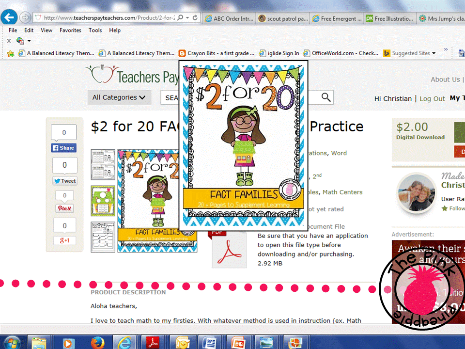Switch to the scout patrol pa... tab
The image size is (465, 349).
click(x=283, y=18)
